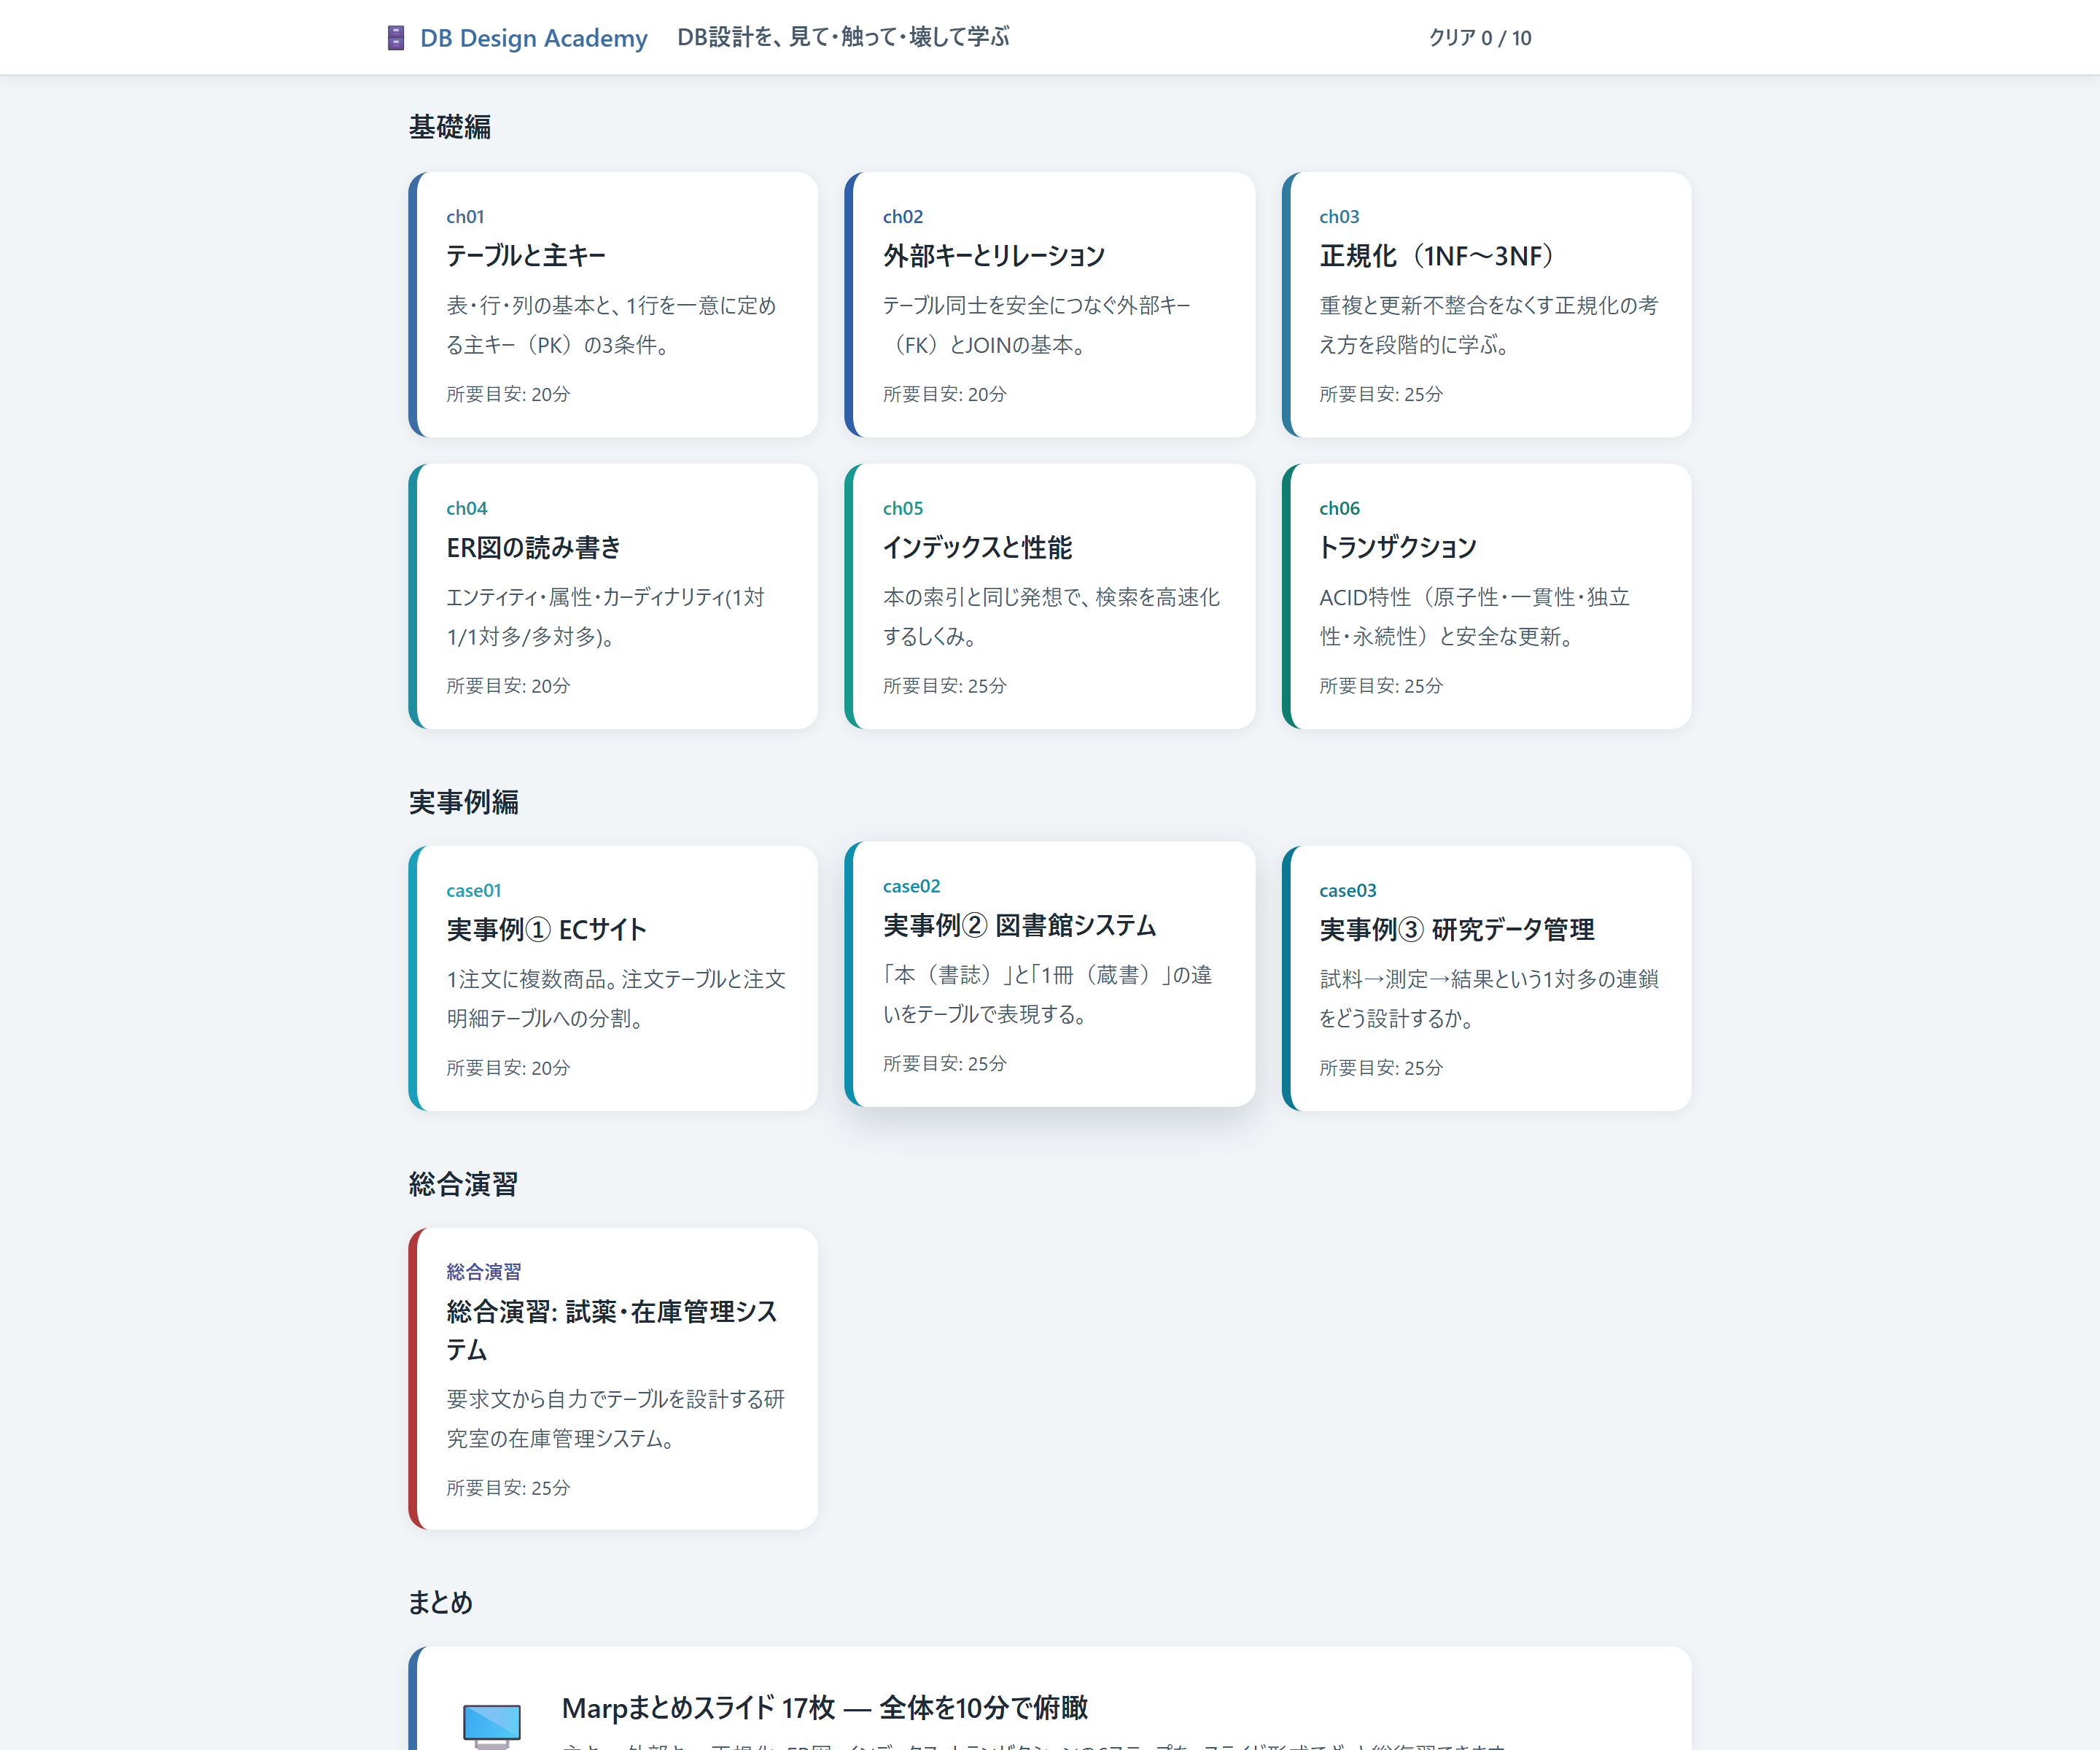This screenshot has width=2100, height=1750.
Task: Open the ch02 外部キーとリレーション card
Action: click(x=1049, y=304)
